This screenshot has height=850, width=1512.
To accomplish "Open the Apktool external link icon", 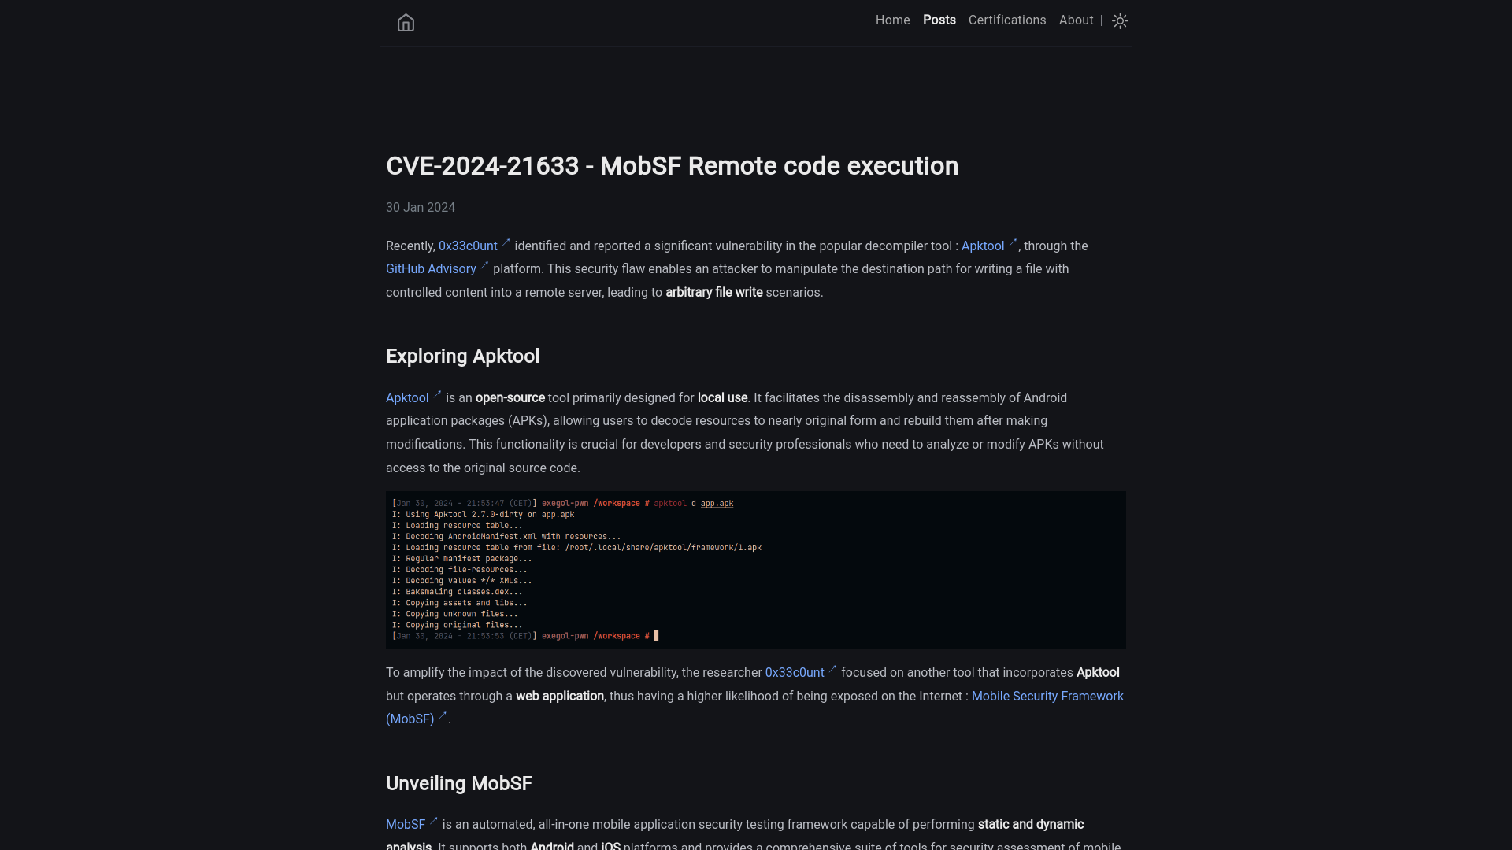I will click(x=1013, y=241).
